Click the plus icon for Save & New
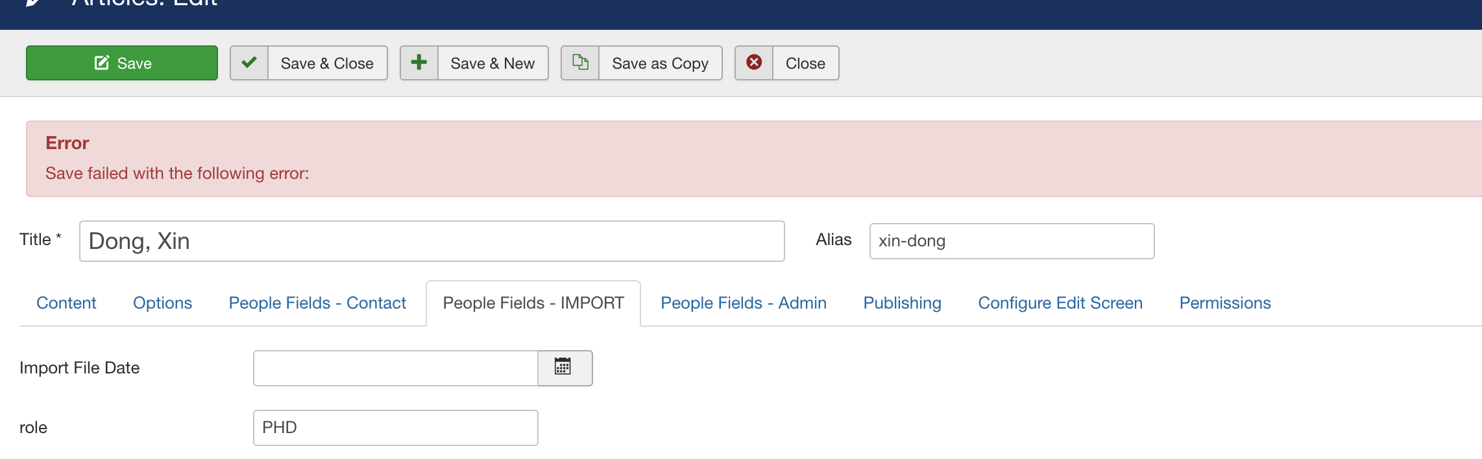 click(419, 63)
